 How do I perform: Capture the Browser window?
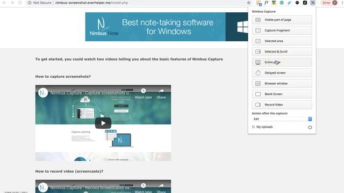pos(282,84)
